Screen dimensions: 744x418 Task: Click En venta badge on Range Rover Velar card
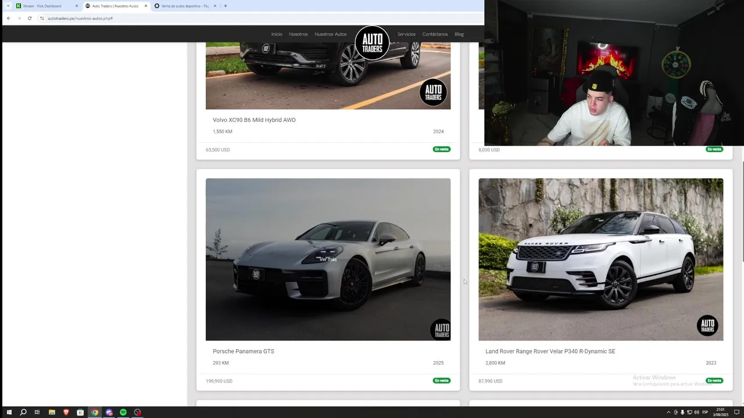(714, 381)
